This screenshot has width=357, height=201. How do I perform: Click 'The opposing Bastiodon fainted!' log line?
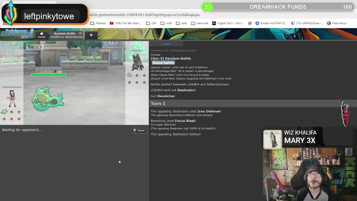tap(176, 134)
